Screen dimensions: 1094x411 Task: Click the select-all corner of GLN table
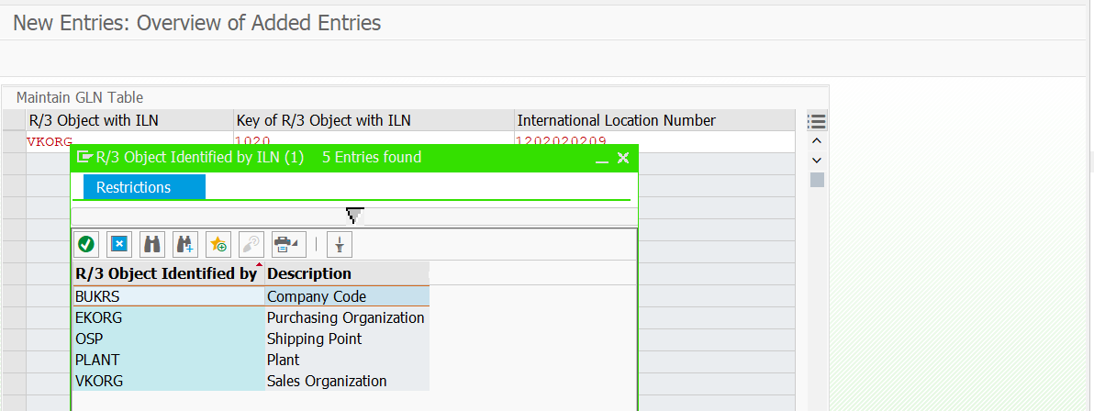14,120
